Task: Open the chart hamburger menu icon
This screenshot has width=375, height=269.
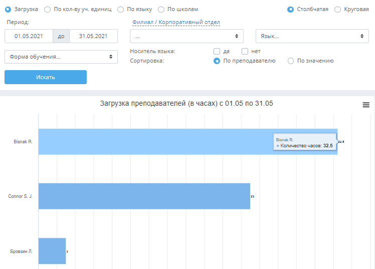Action: 366,105
